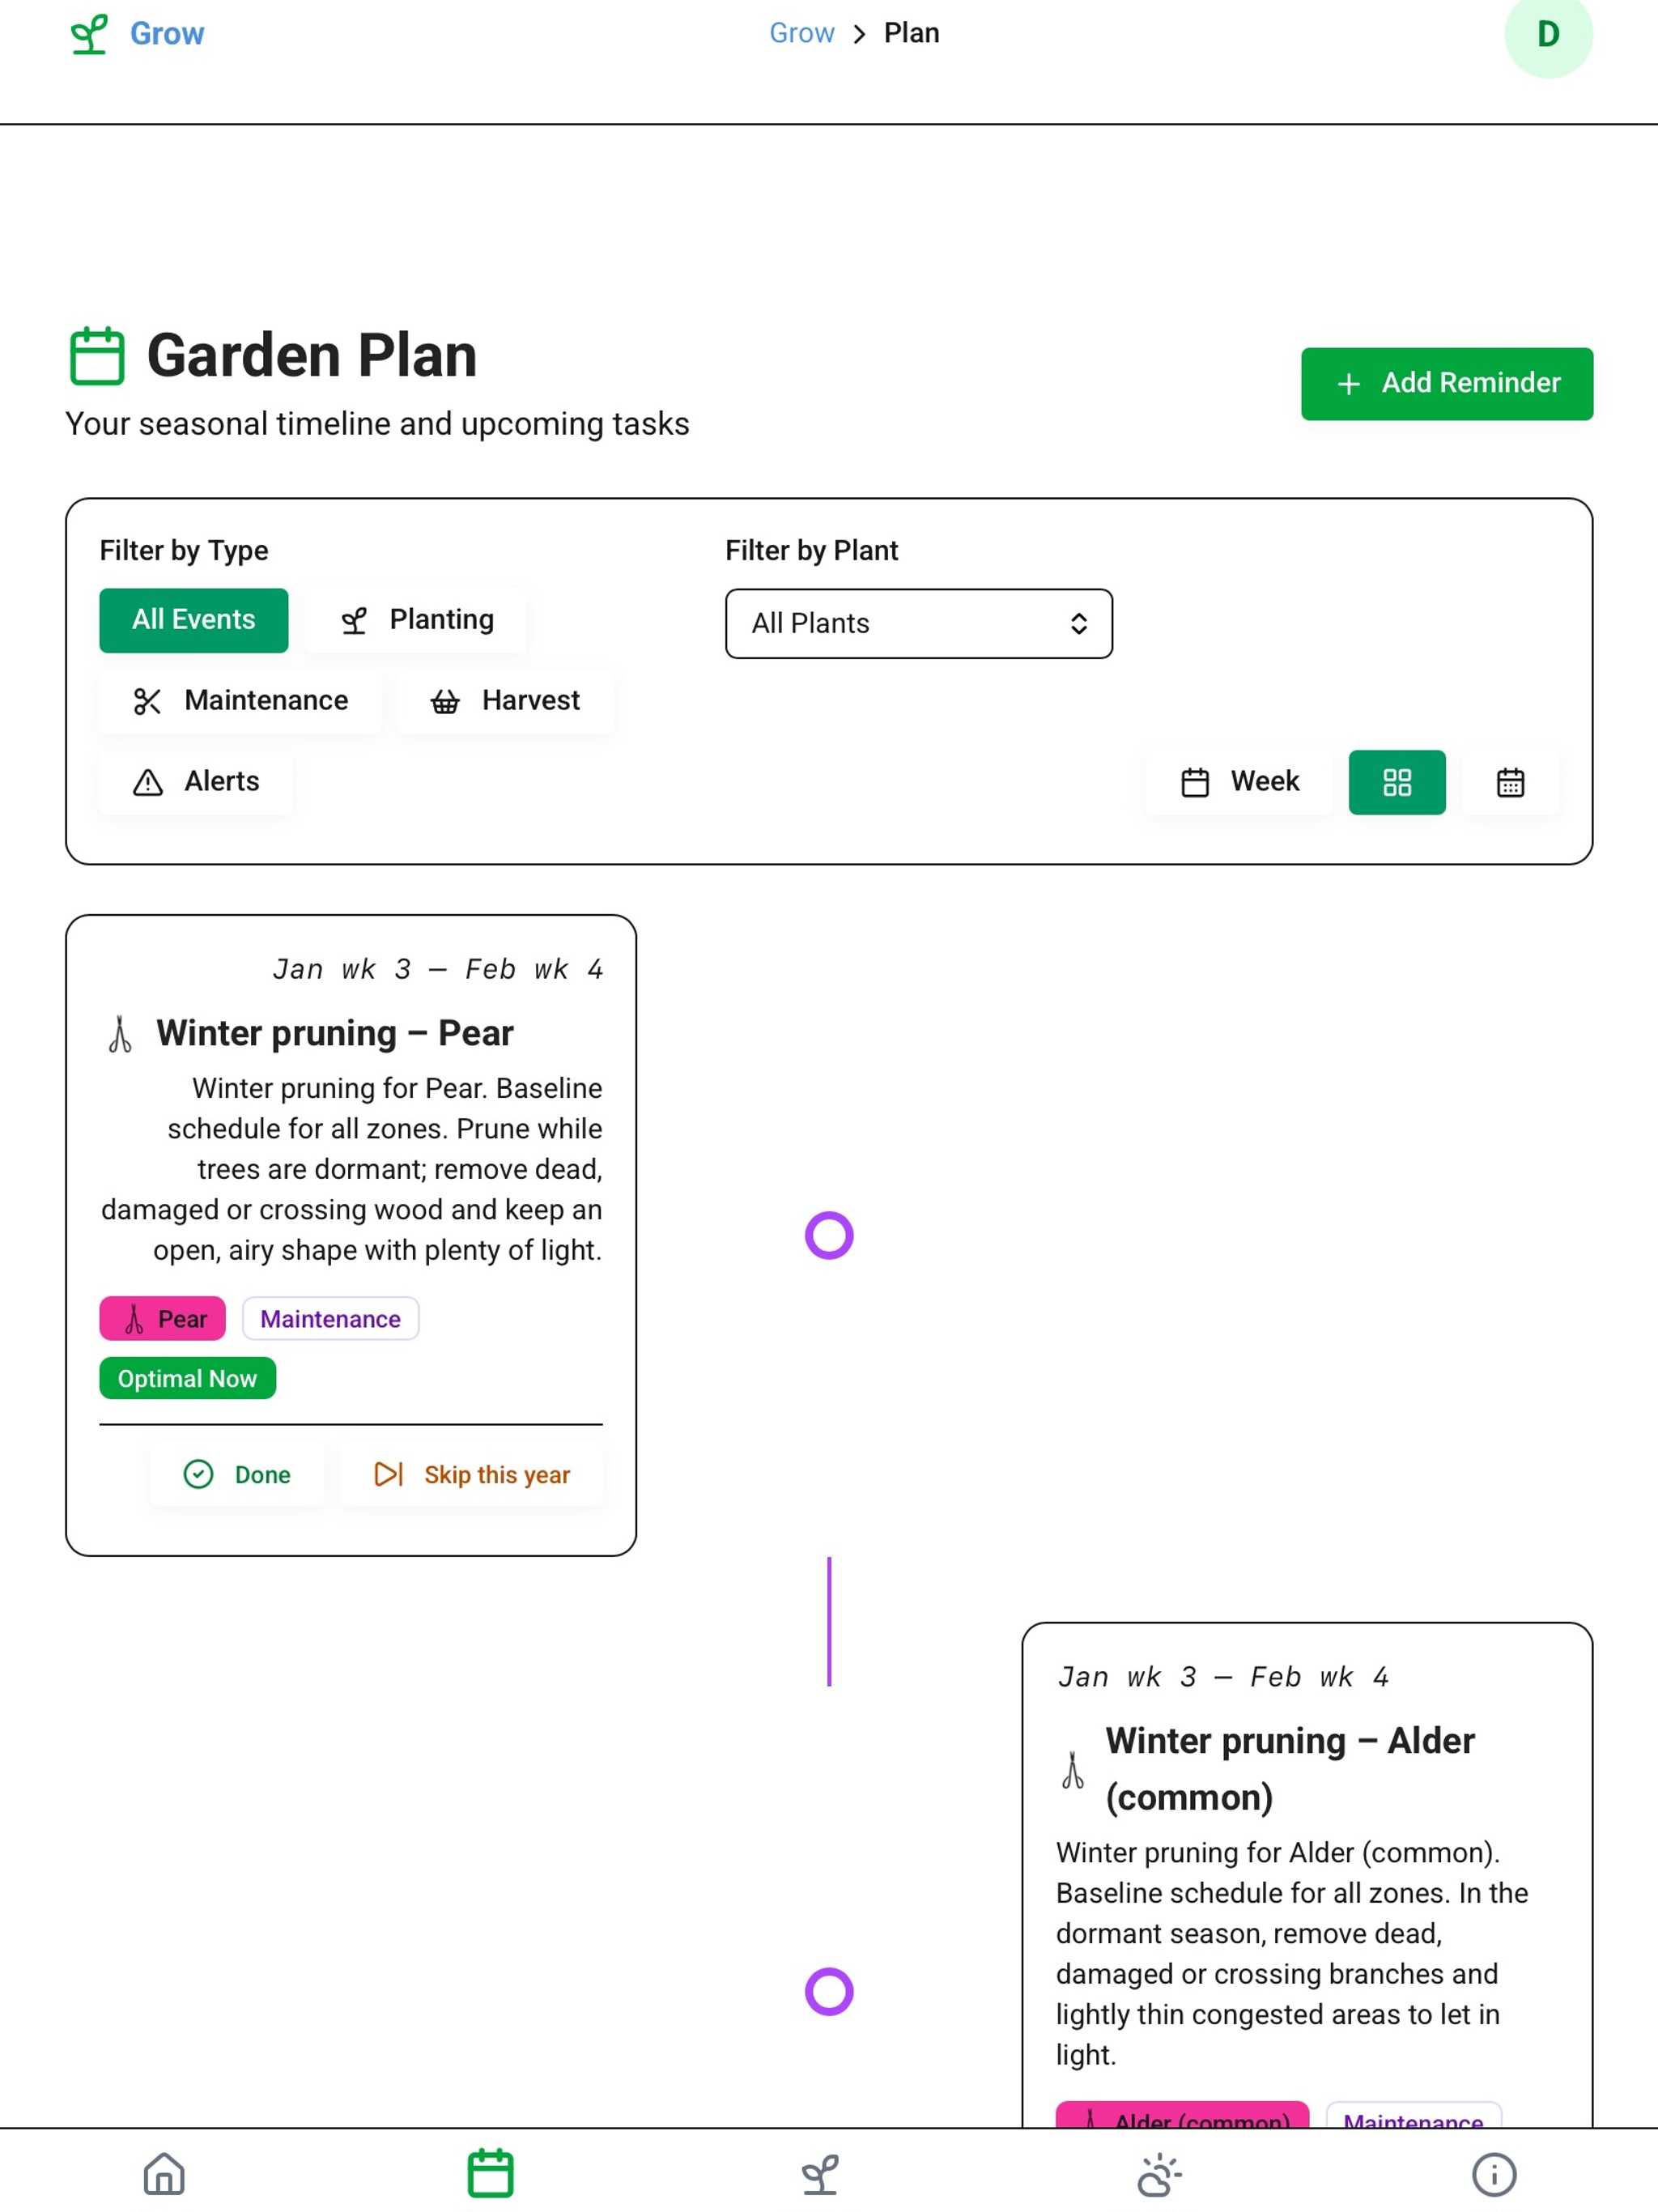Viewport: 1658px width, 2212px height.
Task: Filter events by Maintenance type
Action: (x=240, y=701)
